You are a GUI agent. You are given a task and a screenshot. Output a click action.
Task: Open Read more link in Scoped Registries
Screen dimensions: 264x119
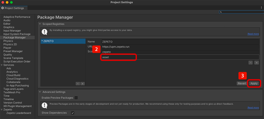coord(253,34)
